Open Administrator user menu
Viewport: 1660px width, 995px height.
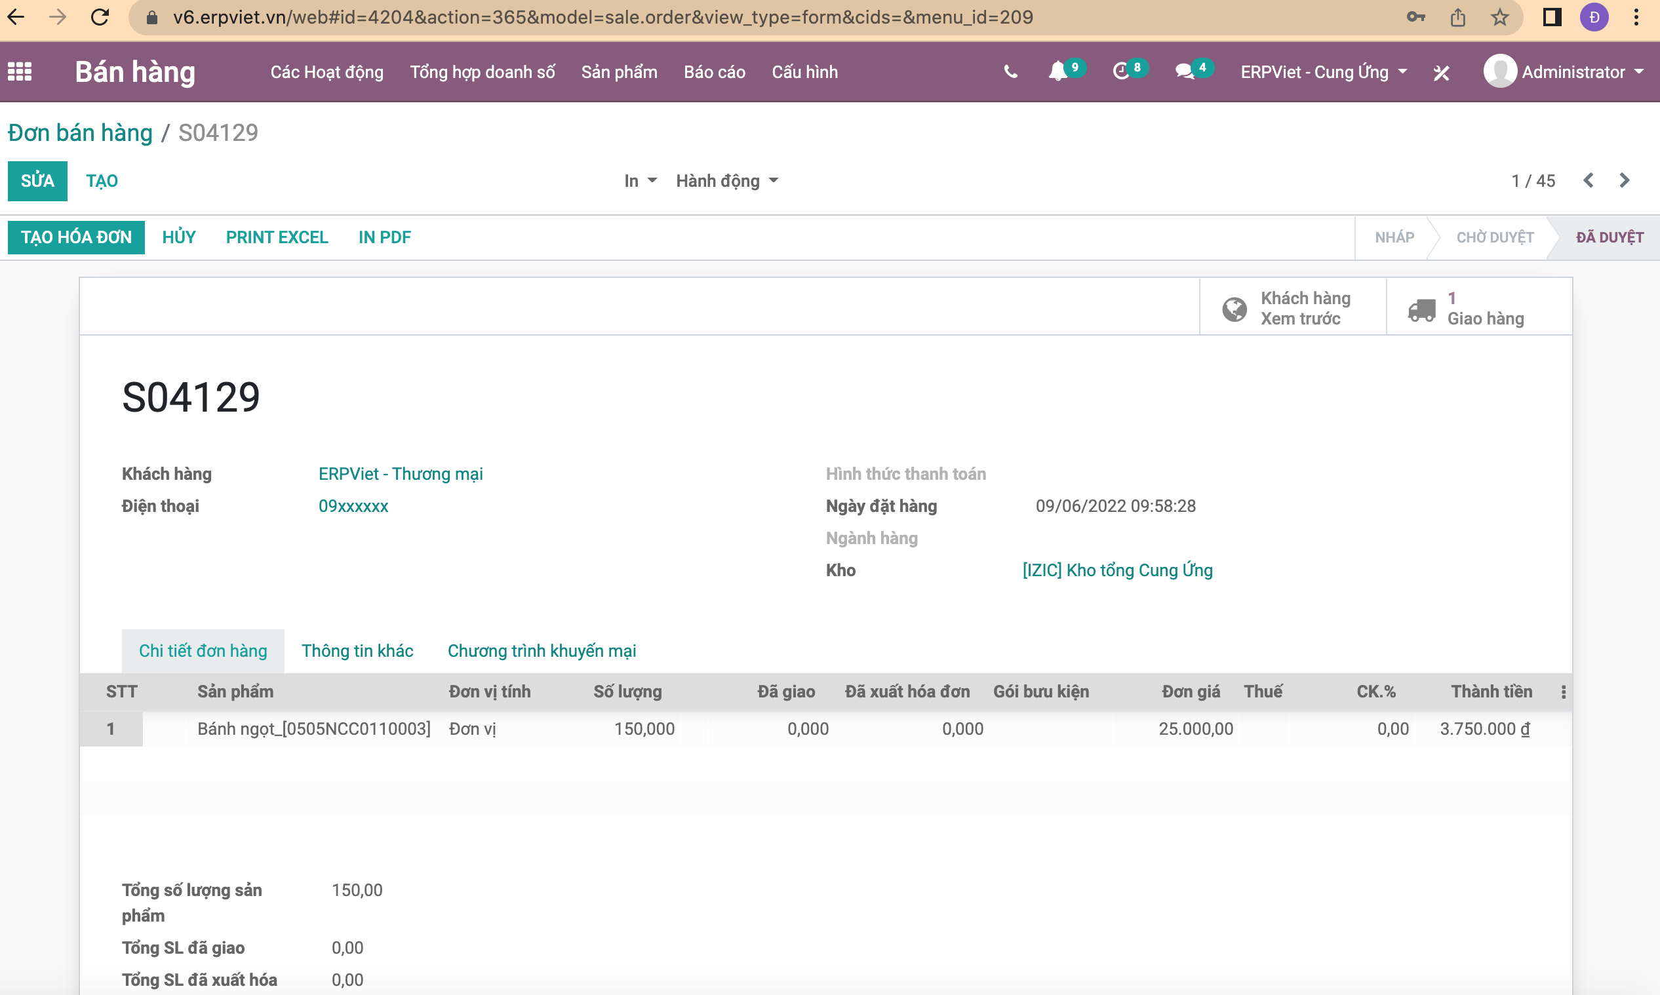pyautogui.click(x=1564, y=71)
